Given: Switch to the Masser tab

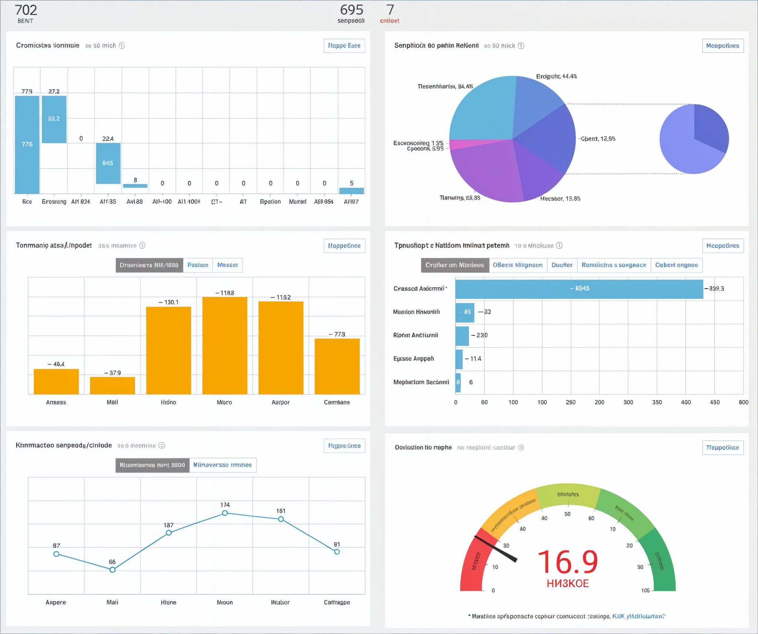Looking at the screenshot, I should (227, 265).
